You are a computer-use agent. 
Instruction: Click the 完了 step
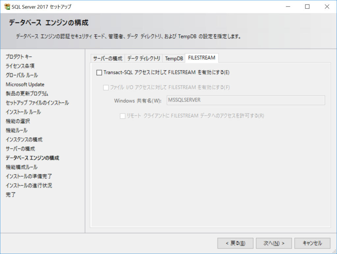pos(11,195)
